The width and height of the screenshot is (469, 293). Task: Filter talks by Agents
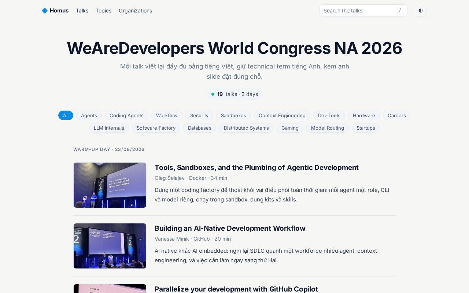click(x=89, y=115)
